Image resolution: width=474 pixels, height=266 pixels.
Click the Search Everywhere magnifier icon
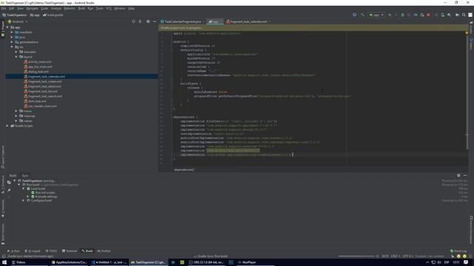464,15
